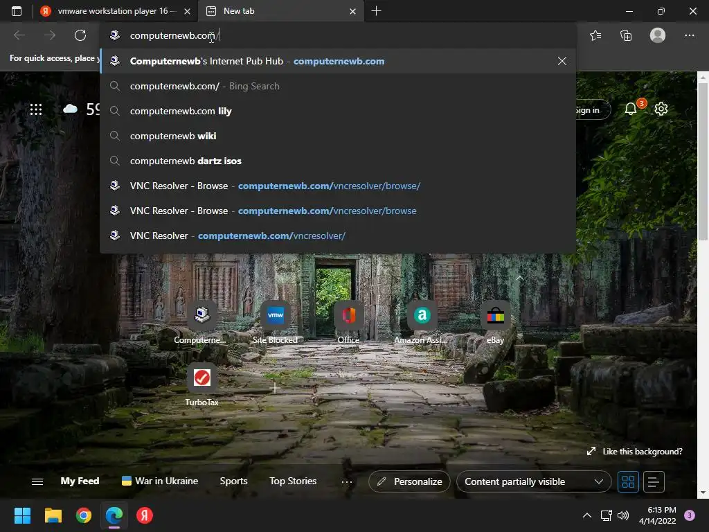Go forward with the browser forward arrow
The width and height of the screenshot is (709, 532).
tap(50, 35)
